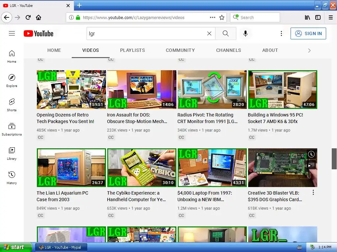Click the browser forward arrow button
Screen dimensions: 337x252
17,17
